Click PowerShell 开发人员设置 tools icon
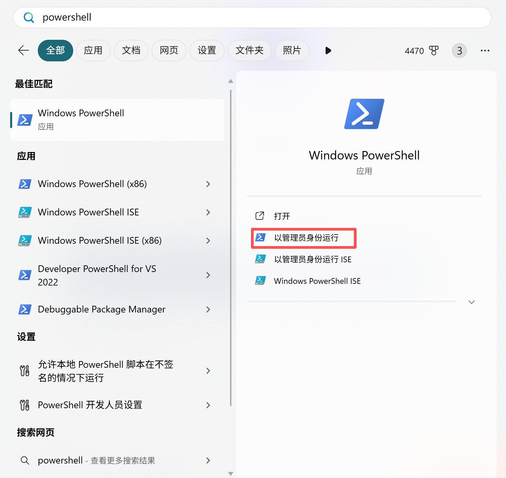 25,405
